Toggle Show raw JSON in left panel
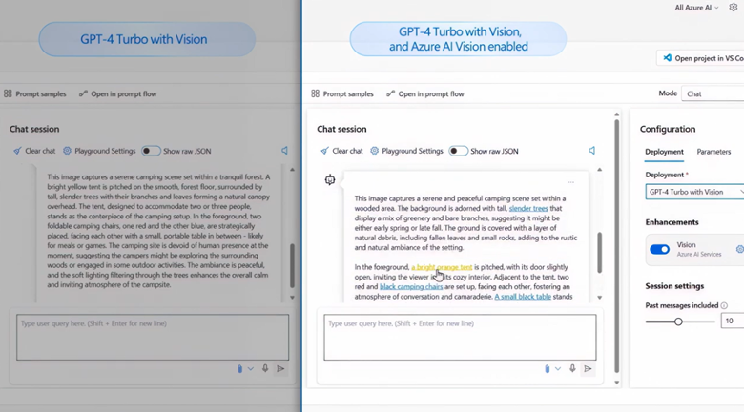The width and height of the screenshot is (744, 415). point(151,151)
